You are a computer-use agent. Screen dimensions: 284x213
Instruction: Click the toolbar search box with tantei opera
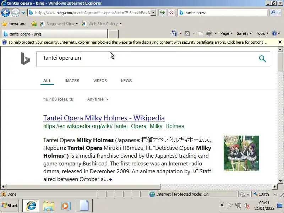coord(223,13)
